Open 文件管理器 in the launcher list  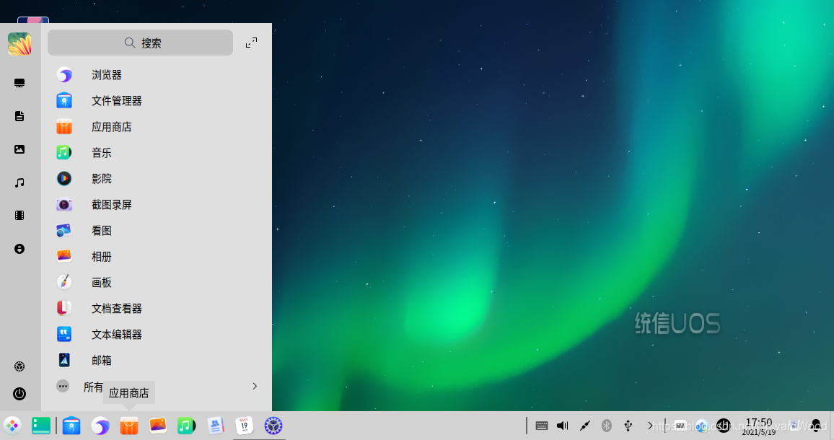(157, 101)
